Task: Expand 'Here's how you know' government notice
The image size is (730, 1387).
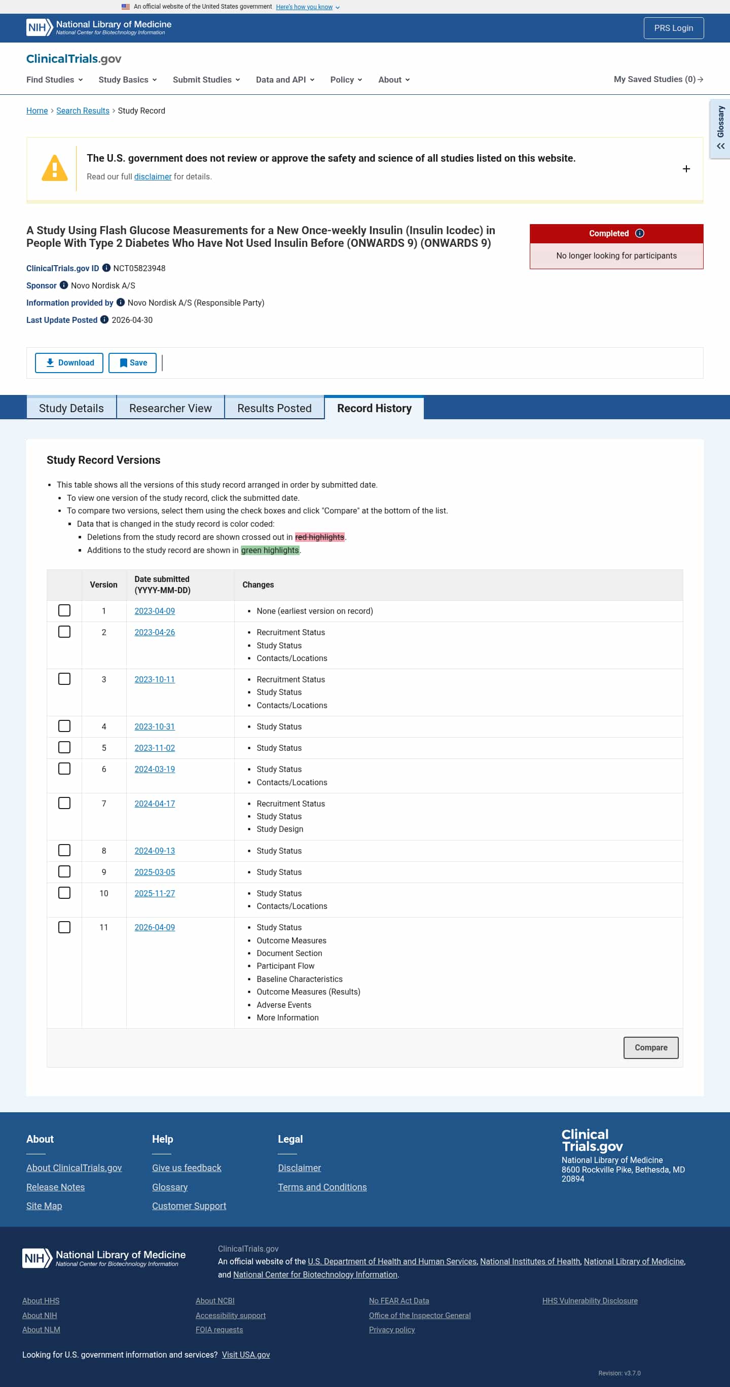Action: (x=307, y=7)
